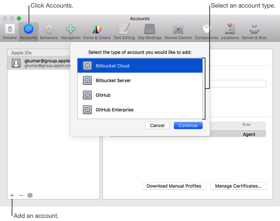Select the Agent role row

[x=238, y=134]
